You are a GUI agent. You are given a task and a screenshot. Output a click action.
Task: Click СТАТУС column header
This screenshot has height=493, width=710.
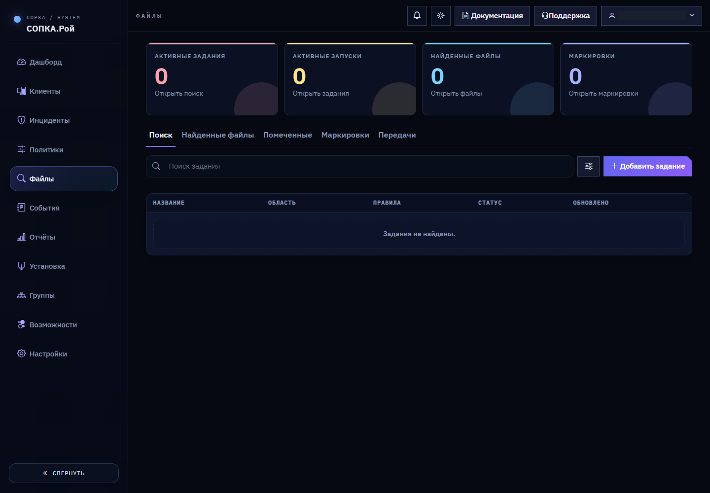point(490,203)
